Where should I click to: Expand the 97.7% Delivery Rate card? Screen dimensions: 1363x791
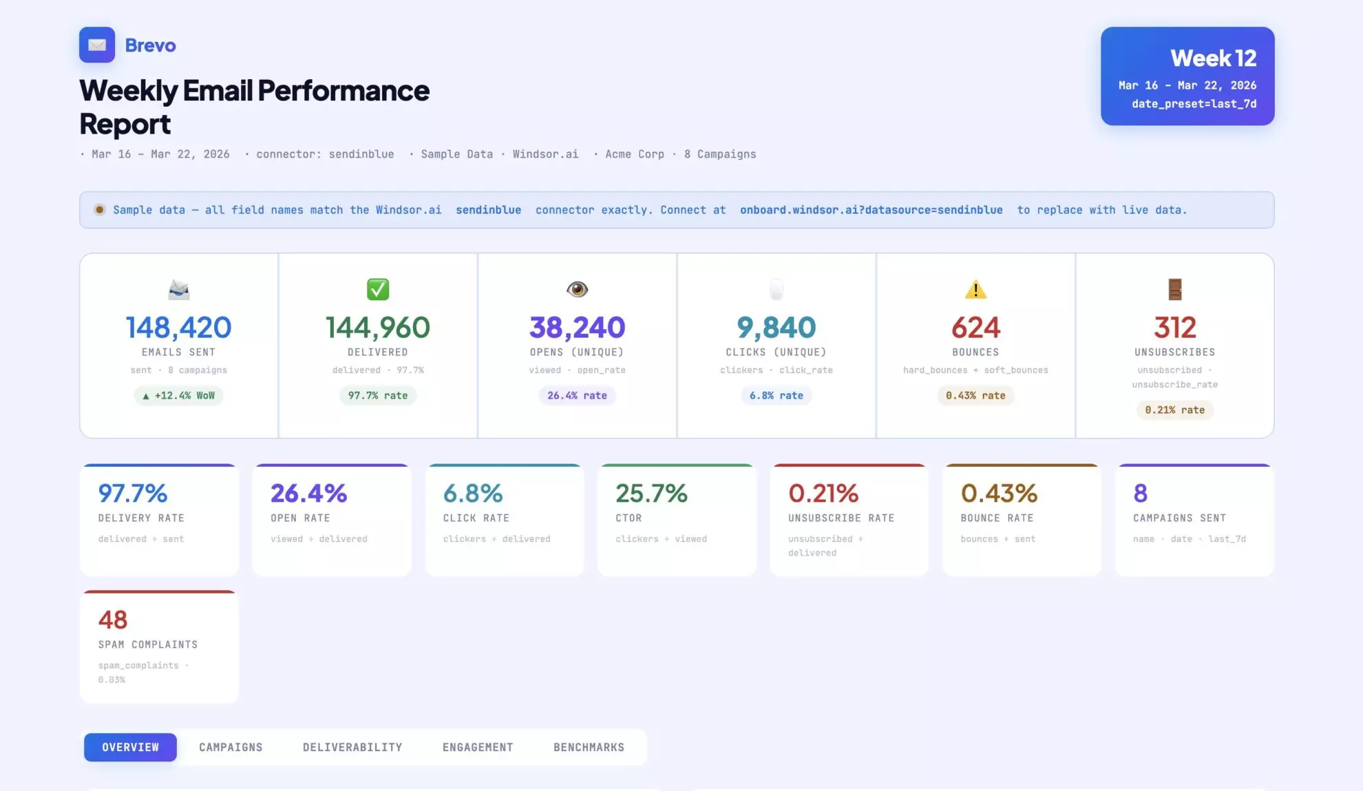pyautogui.click(x=159, y=518)
